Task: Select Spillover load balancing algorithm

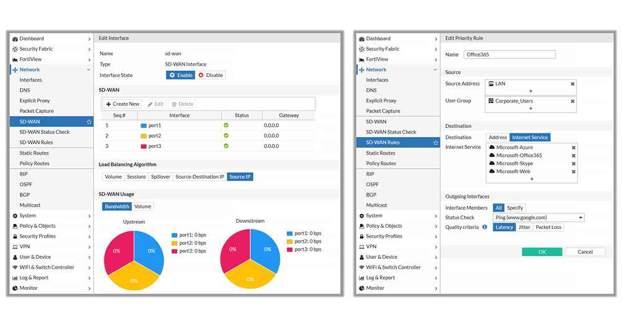Action: tap(160, 177)
